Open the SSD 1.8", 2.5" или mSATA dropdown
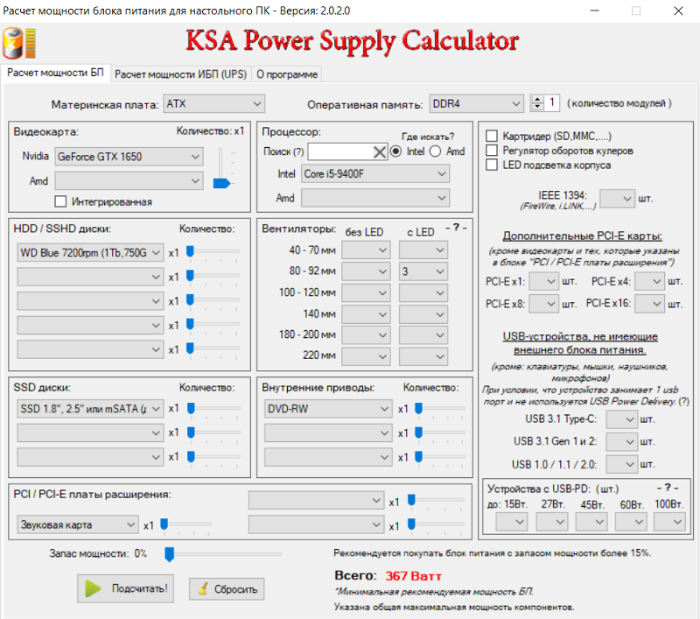Image resolution: width=700 pixels, height=619 pixels. pos(91,408)
